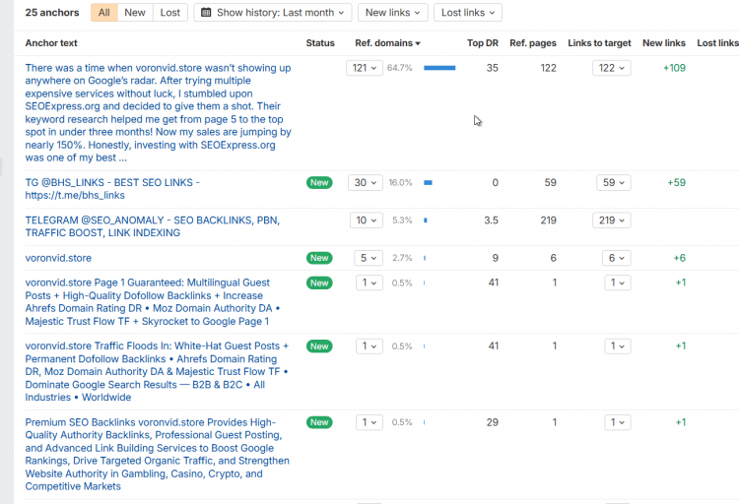
Task: Open the New links filter dropdown
Action: click(x=392, y=13)
